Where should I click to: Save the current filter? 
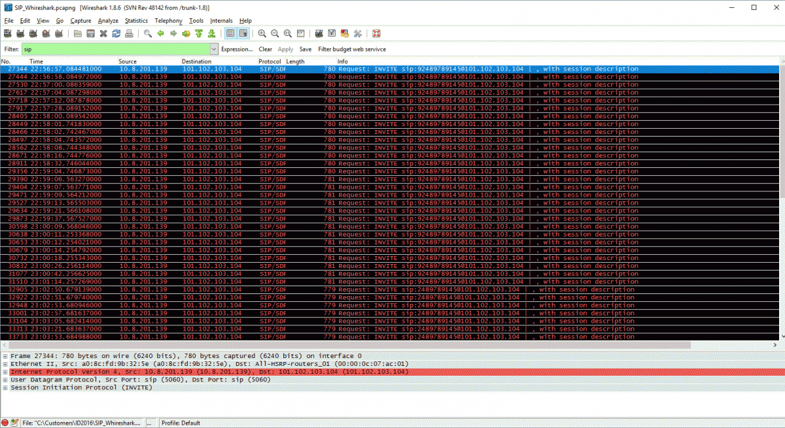[305, 49]
